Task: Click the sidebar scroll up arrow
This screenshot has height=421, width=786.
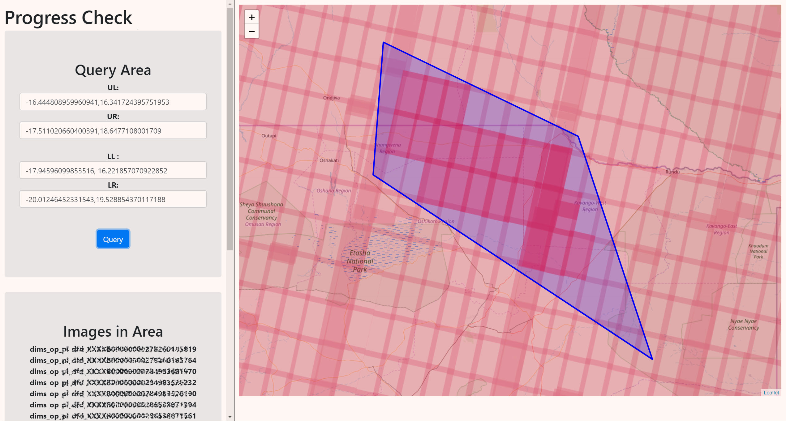Action: [230, 4]
